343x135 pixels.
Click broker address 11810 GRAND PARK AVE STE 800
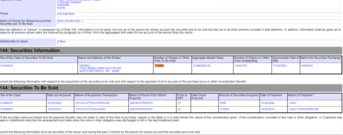click(100, 68)
